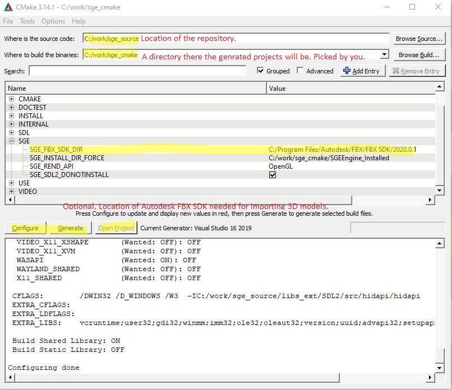Click the Value column header
This screenshot has width=452, height=390.
351,89
